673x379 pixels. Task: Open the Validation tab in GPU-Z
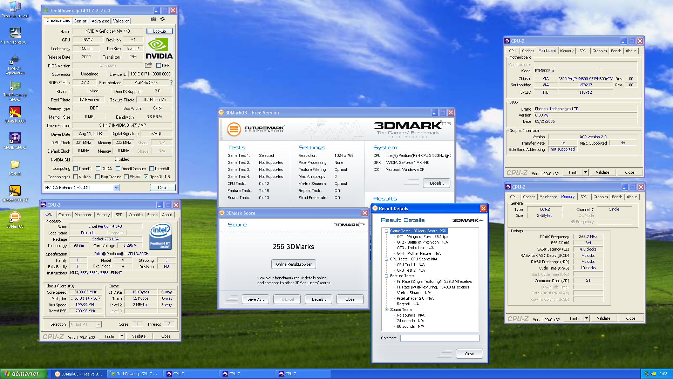121,21
